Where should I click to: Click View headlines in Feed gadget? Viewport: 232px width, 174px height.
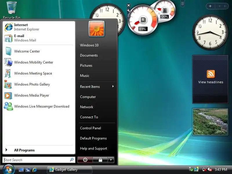point(211,82)
